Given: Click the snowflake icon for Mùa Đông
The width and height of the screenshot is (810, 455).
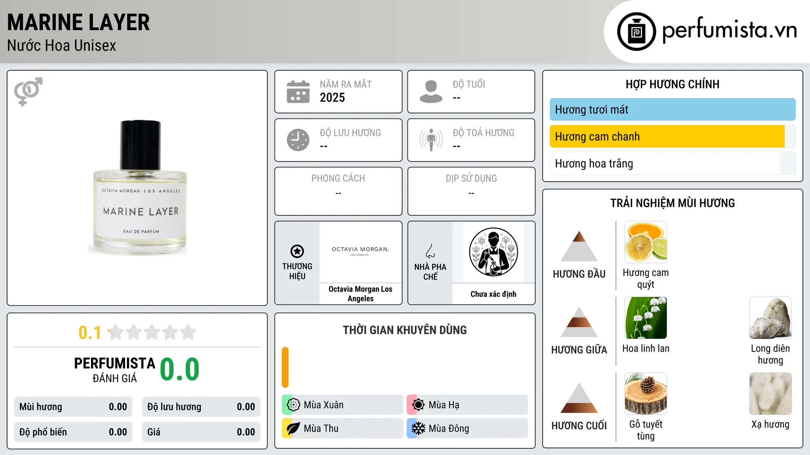Looking at the screenshot, I should (418, 429).
